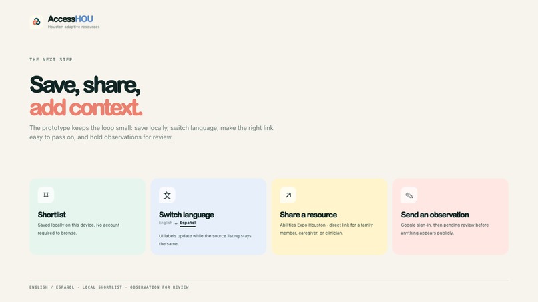
Task: Click 'THE NEXT STEP' eyebrow label
Action: click(51, 59)
